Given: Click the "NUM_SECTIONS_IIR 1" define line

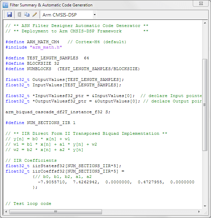Looking at the screenshot, I should (41, 123).
